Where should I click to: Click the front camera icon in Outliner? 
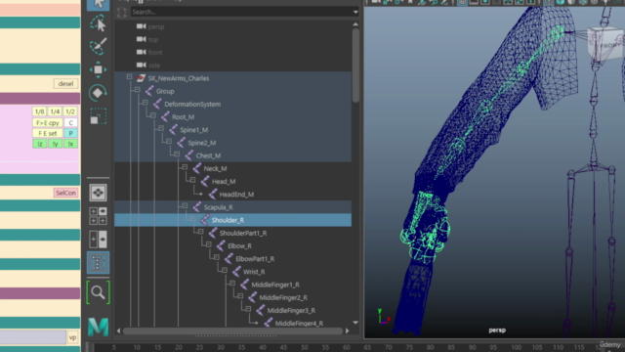(141, 52)
